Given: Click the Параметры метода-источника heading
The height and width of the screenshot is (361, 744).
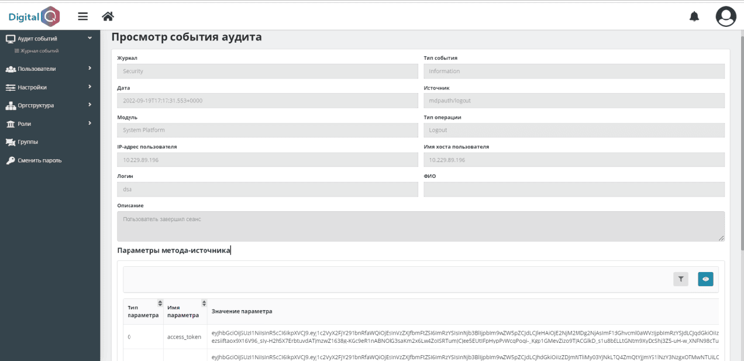Looking at the screenshot, I should coord(174,250).
